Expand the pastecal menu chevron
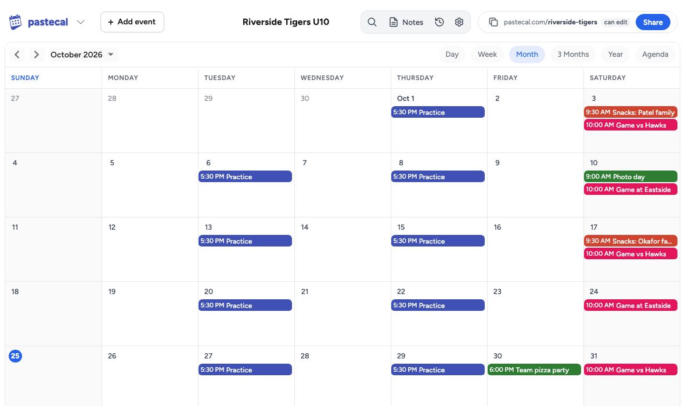The image size is (685, 406). click(80, 22)
